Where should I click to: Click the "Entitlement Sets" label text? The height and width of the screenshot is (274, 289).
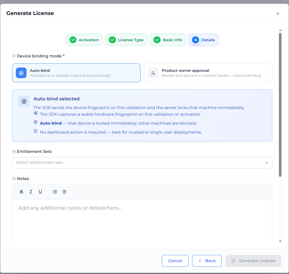coord(34,151)
